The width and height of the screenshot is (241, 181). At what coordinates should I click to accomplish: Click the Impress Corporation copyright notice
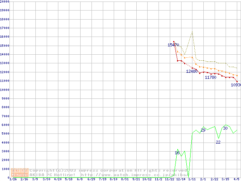[x=109, y=170]
